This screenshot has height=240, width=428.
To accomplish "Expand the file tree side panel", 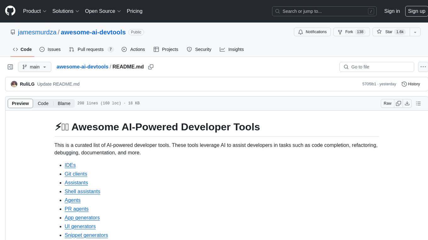I will [10, 67].
